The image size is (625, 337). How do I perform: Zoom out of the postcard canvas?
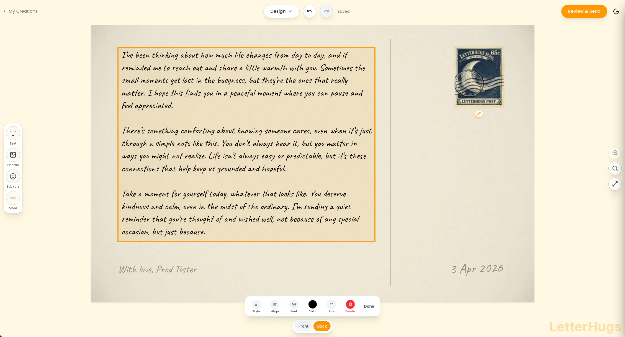click(x=615, y=168)
